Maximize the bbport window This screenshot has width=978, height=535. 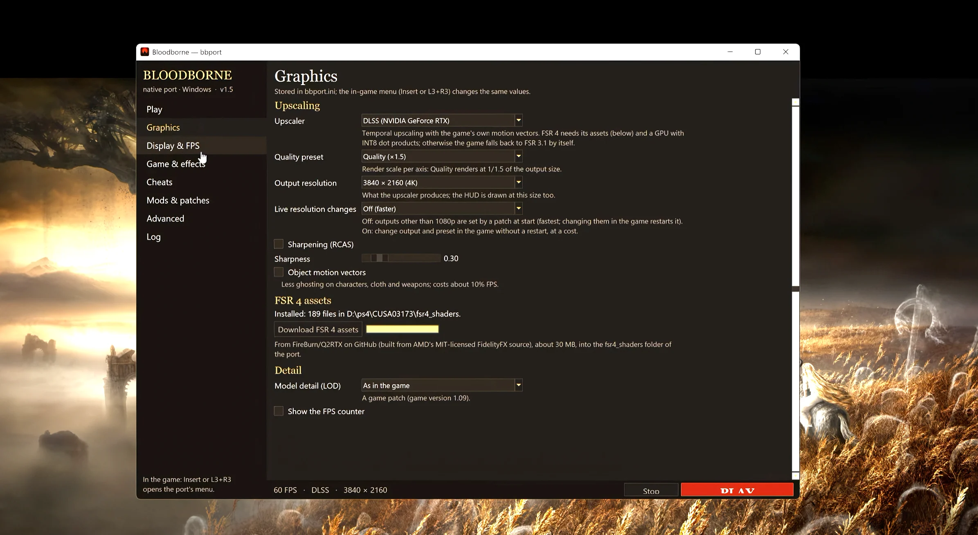coord(758,52)
